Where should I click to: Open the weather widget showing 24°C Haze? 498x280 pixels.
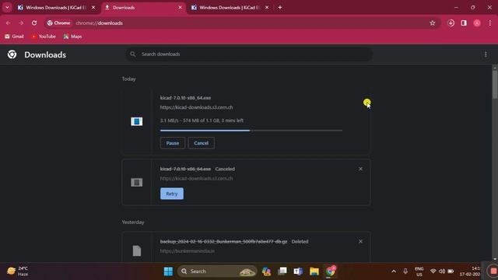(18, 271)
